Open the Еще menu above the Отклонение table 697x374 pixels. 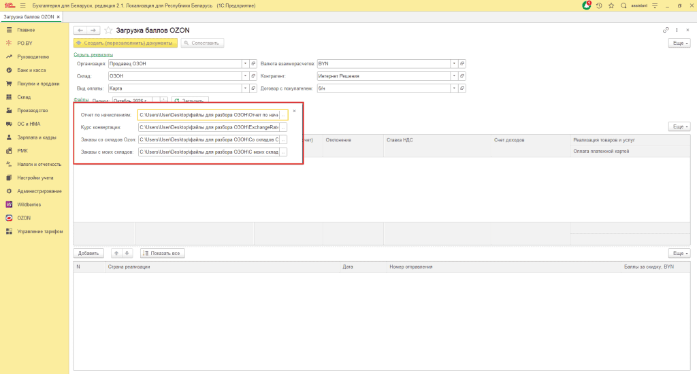(679, 126)
